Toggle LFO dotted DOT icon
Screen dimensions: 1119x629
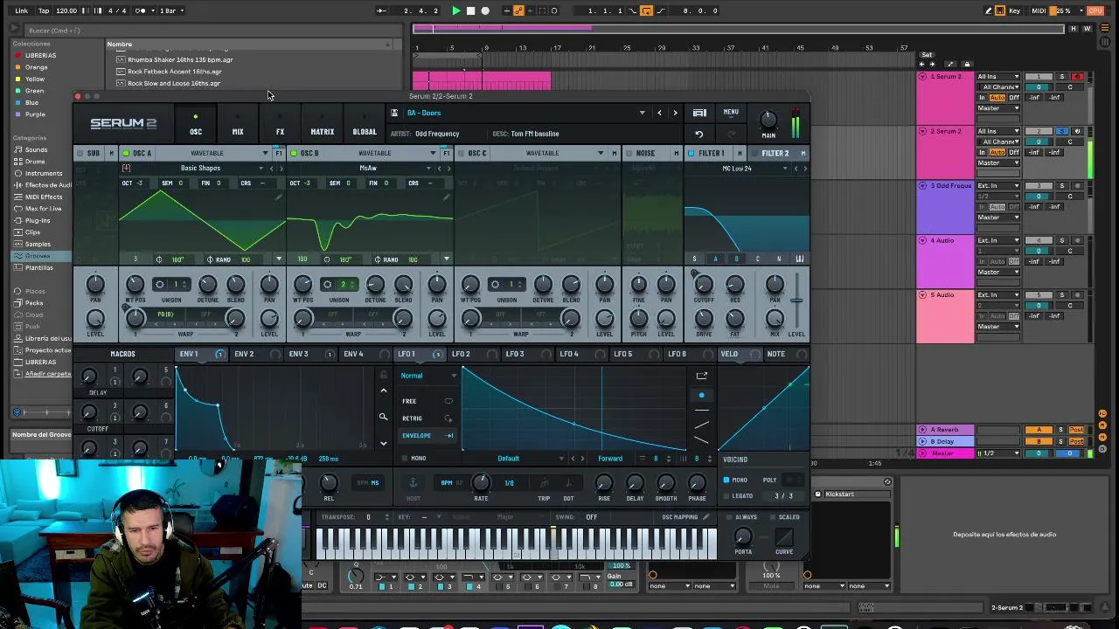pyautogui.click(x=568, y=483)
